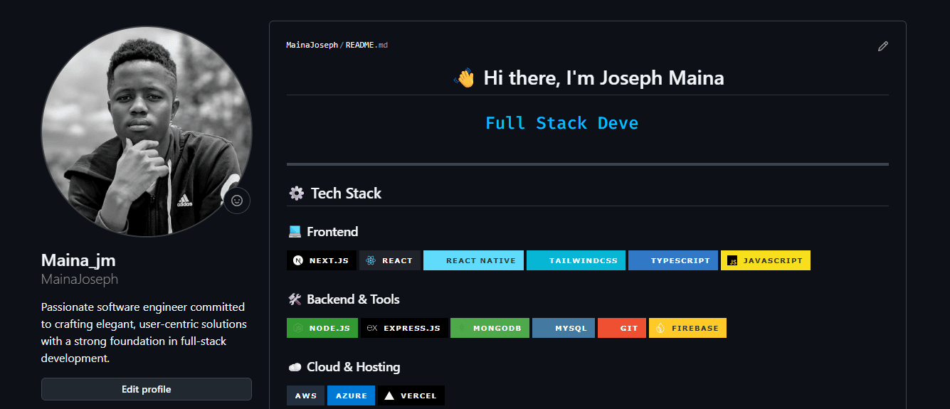Image resolution: width=950 pixels, height=409 pixels.
Task: Click the JavaScript badge
Action: pos(765,260)
